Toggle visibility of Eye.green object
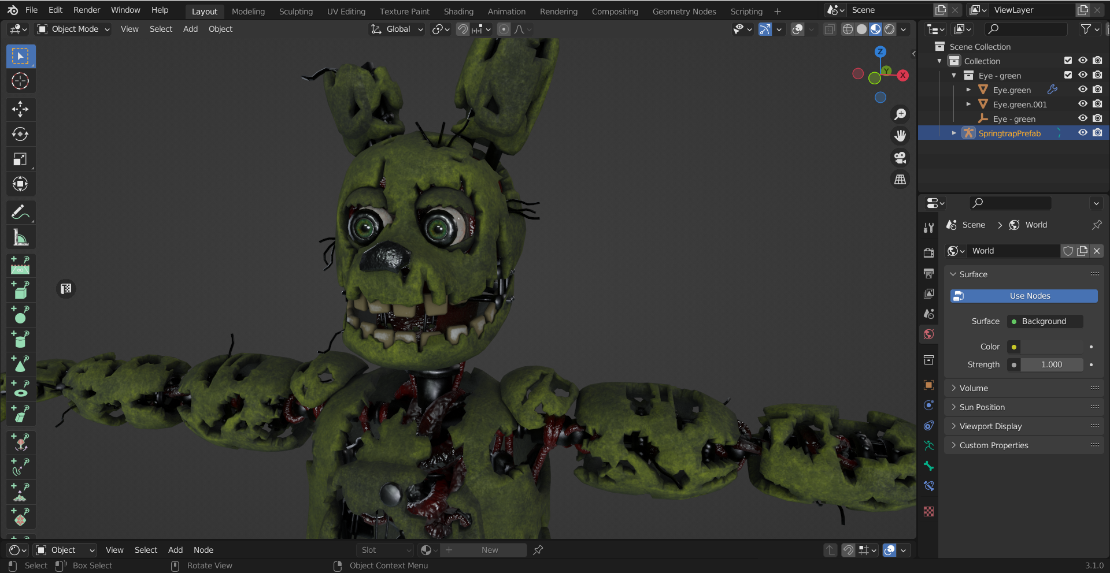 (x=1083, y=90)
